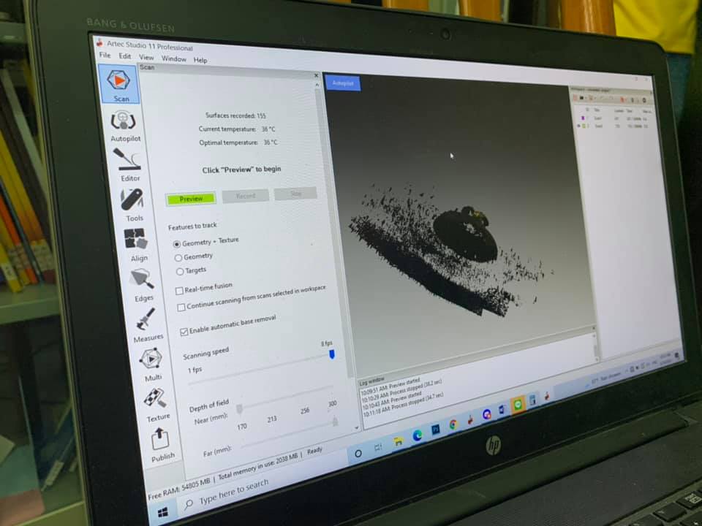Viewport: 702px width, 526px height.
Task: Click the 'Current temperature: 36 °C' readout
Action: (237, 129)
